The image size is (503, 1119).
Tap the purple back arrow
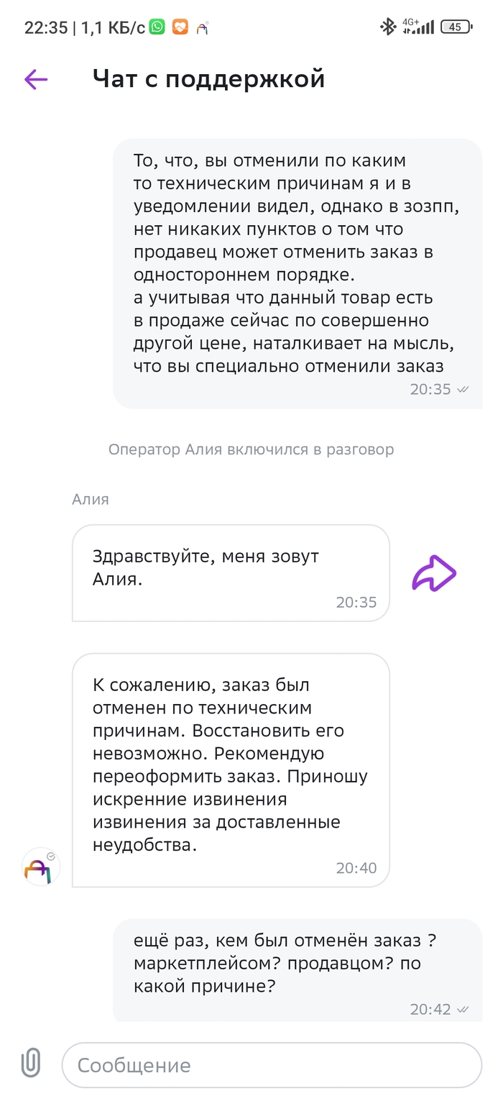(36, 79)
